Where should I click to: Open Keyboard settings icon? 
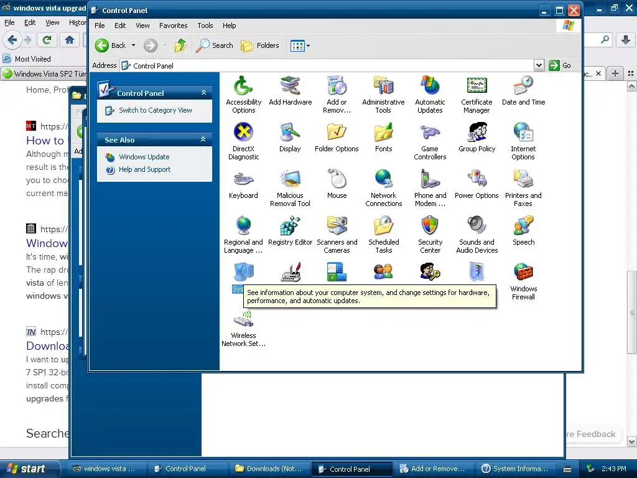click(243, 184)
